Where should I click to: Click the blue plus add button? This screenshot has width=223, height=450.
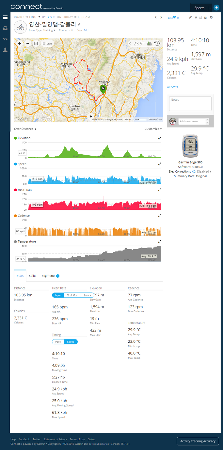216,8
